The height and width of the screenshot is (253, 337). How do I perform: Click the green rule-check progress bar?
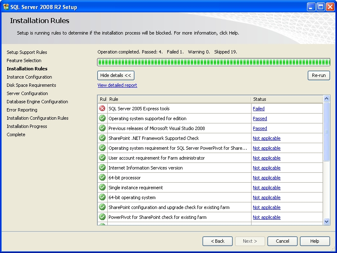tap(214, 62)
